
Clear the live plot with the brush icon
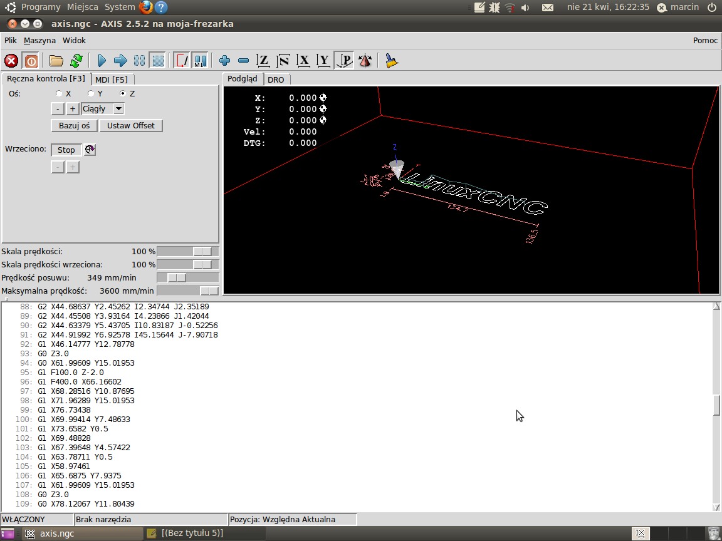click(x=391, y=61)
